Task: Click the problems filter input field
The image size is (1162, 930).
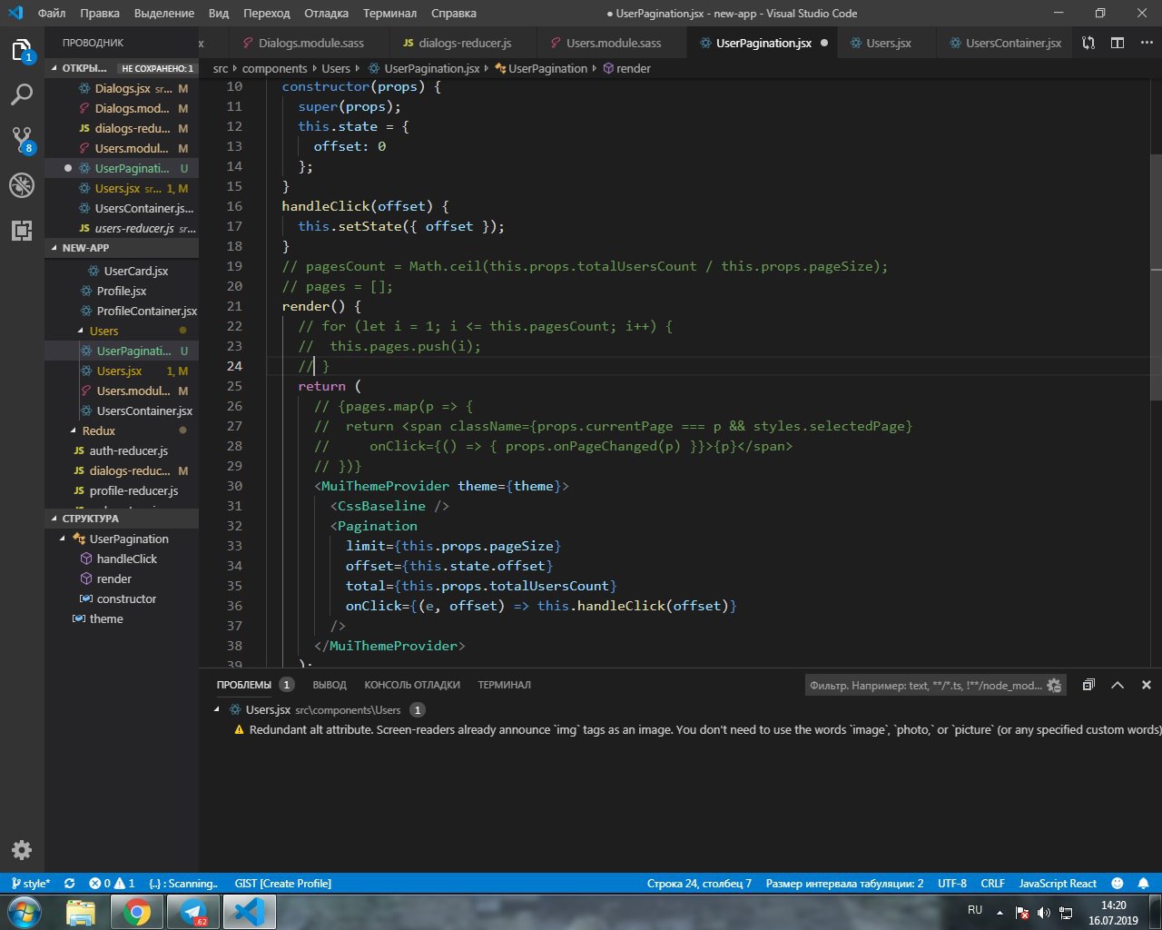Action: point(924,686)
